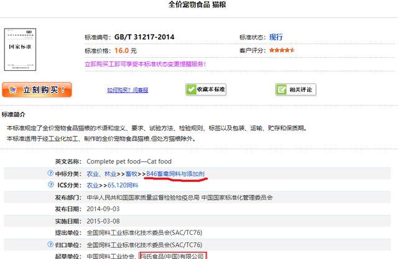Viewport: 398px width, 259px height.
Task: Click the price 16.0 元
Action: pyautogui.click(x=126, y=50)
